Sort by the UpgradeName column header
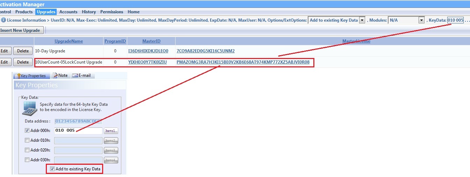 pos(69,41)
